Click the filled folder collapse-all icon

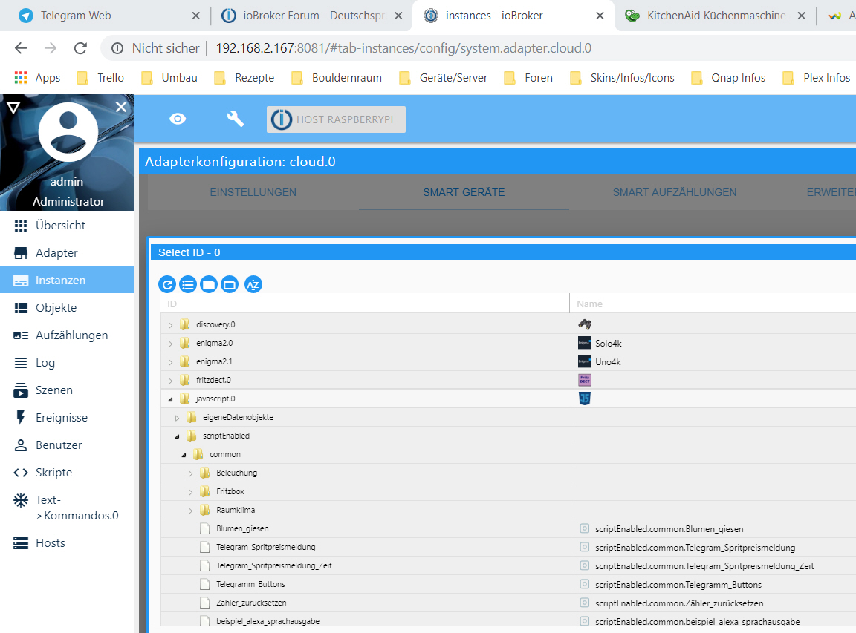click(x=209, y=284)
